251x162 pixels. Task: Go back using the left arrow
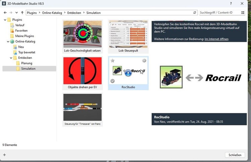[5, 13]
